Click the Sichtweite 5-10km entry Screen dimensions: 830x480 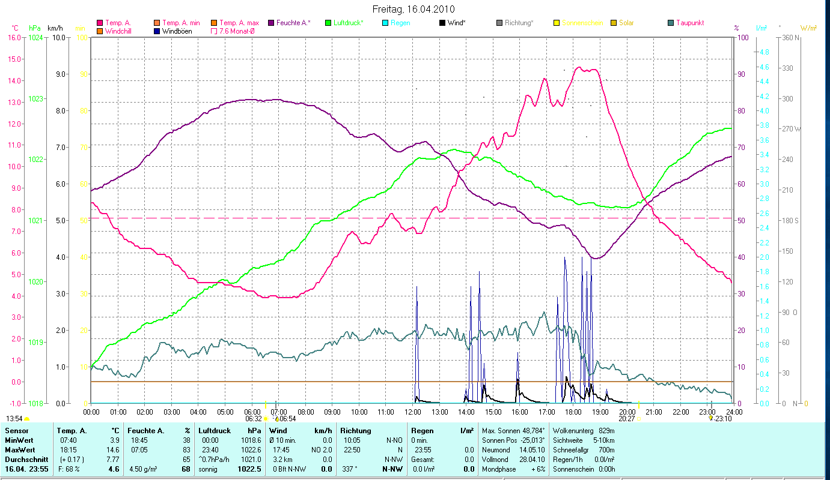pos(583,440)
